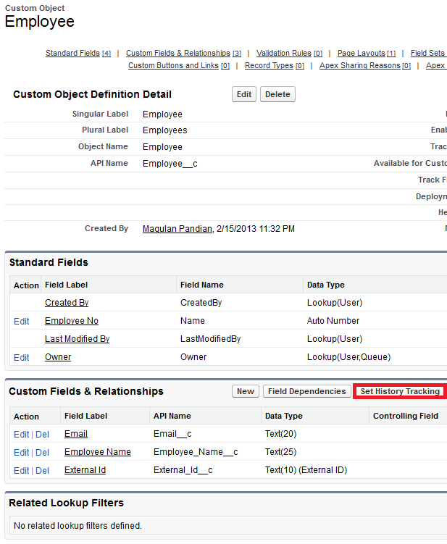Click Text(20) data type cell
The image size is (447, 544).
tap(281, 434)
